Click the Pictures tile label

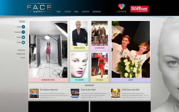pos(100,80)
